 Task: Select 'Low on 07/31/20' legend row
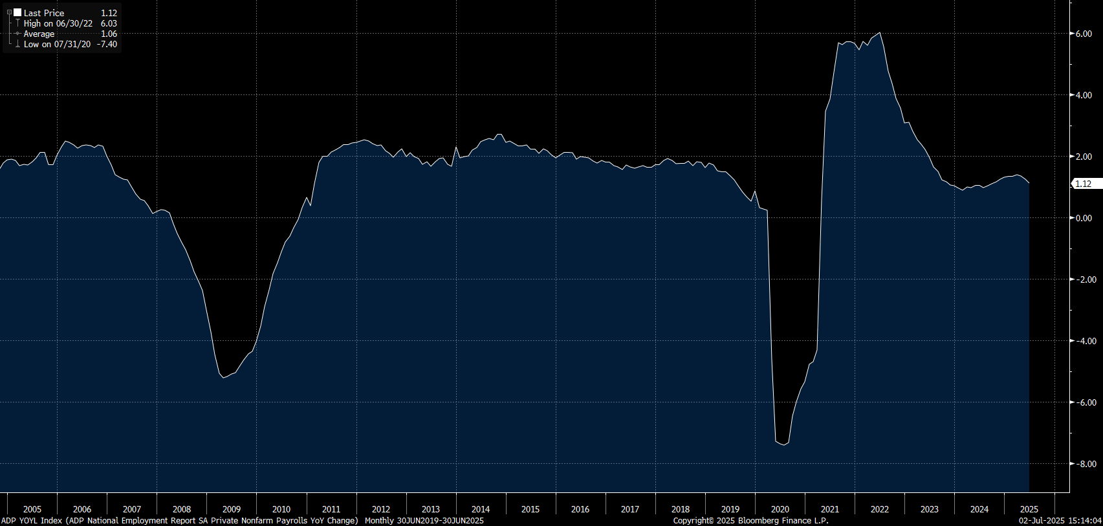[x=57, y=44]
